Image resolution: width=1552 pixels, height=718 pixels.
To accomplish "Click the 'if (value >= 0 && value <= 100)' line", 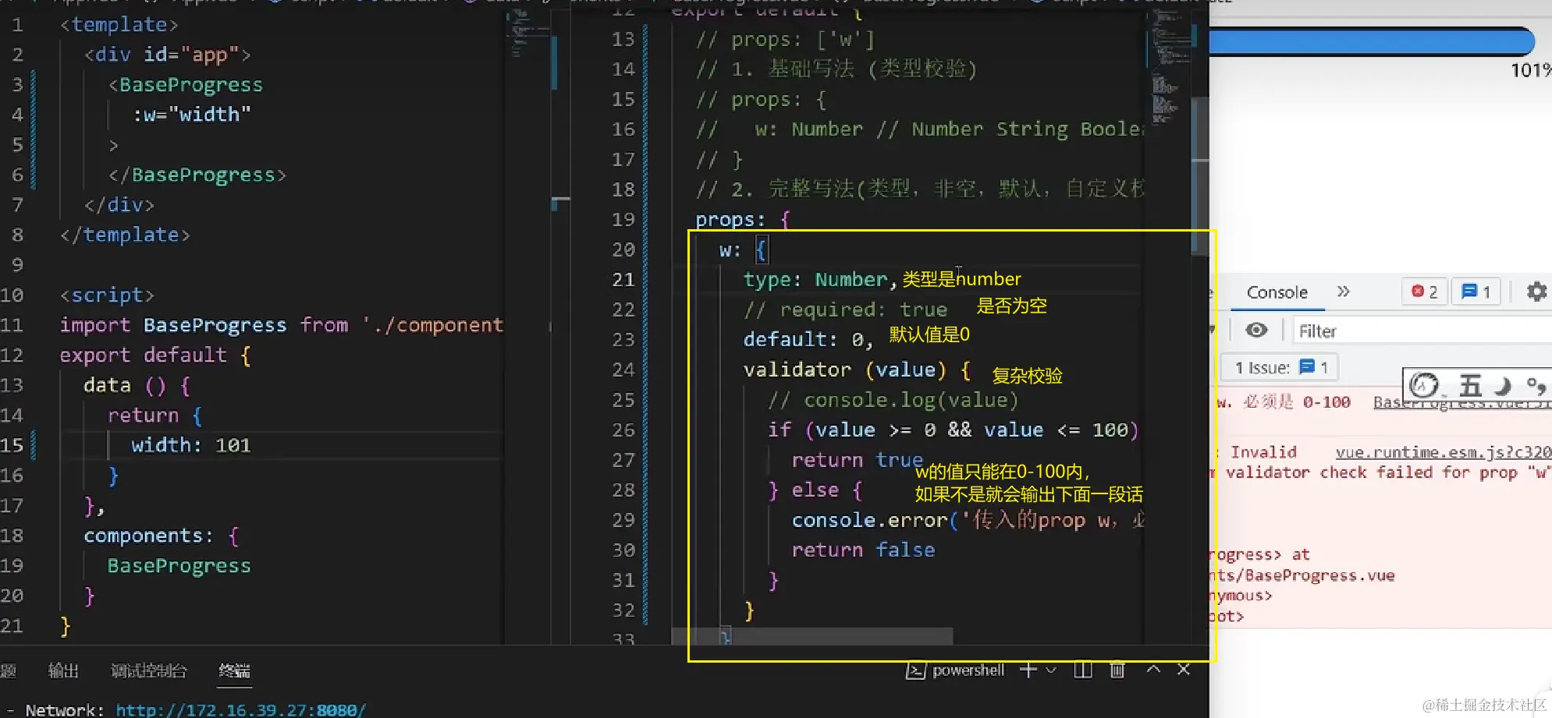I will tap(953, 430).
